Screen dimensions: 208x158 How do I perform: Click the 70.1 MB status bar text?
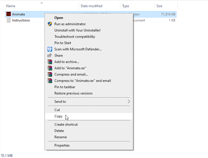pyautogui.click(x=7, y=155)
